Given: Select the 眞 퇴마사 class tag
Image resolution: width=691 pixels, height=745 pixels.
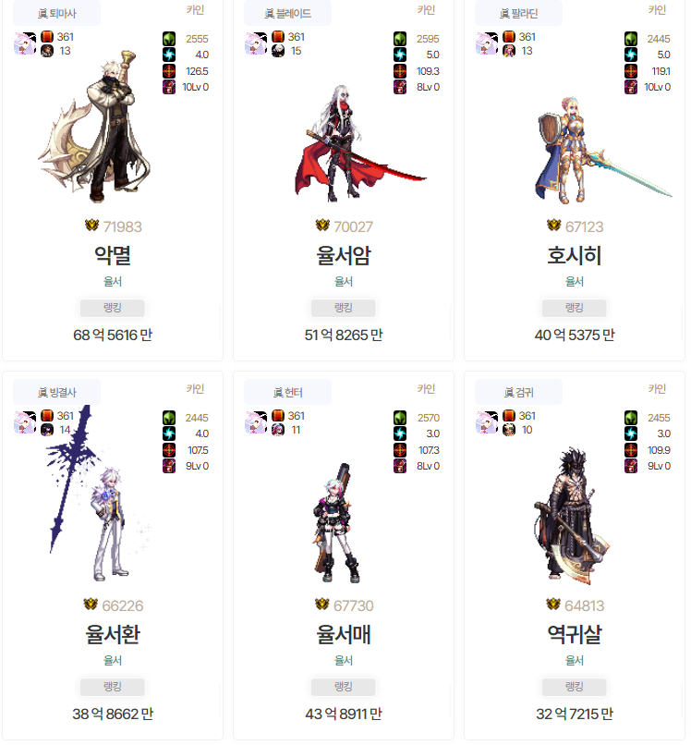Looking at the screenshot, I should (56, 13).
